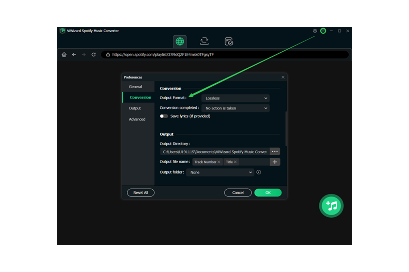Click the green Add Music floating button

pos(331,206)
